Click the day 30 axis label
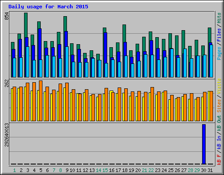The width and height of the screenshot is (224, 175). (x=203, y=170)
